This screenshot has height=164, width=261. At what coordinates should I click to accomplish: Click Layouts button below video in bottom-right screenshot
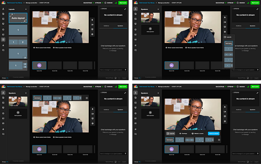click(170, 134)
